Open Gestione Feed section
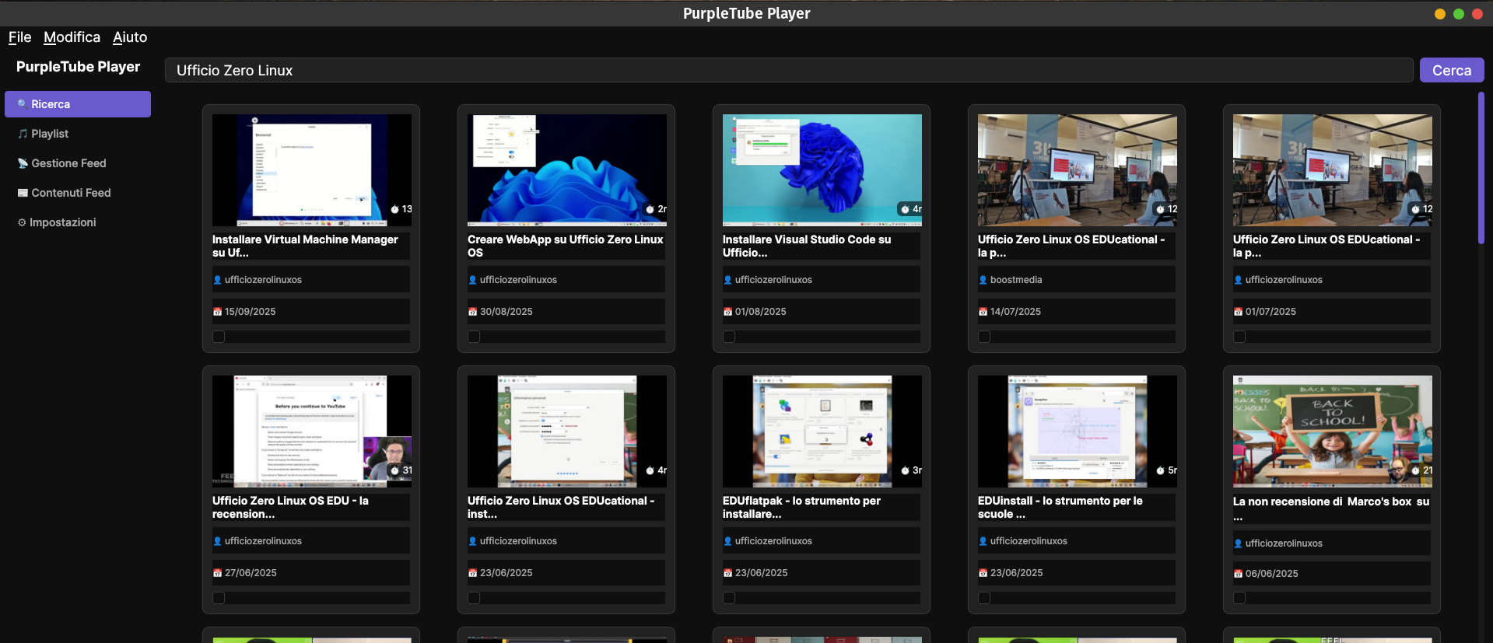Screen dimensions: 1493x643 coord(78,163)
